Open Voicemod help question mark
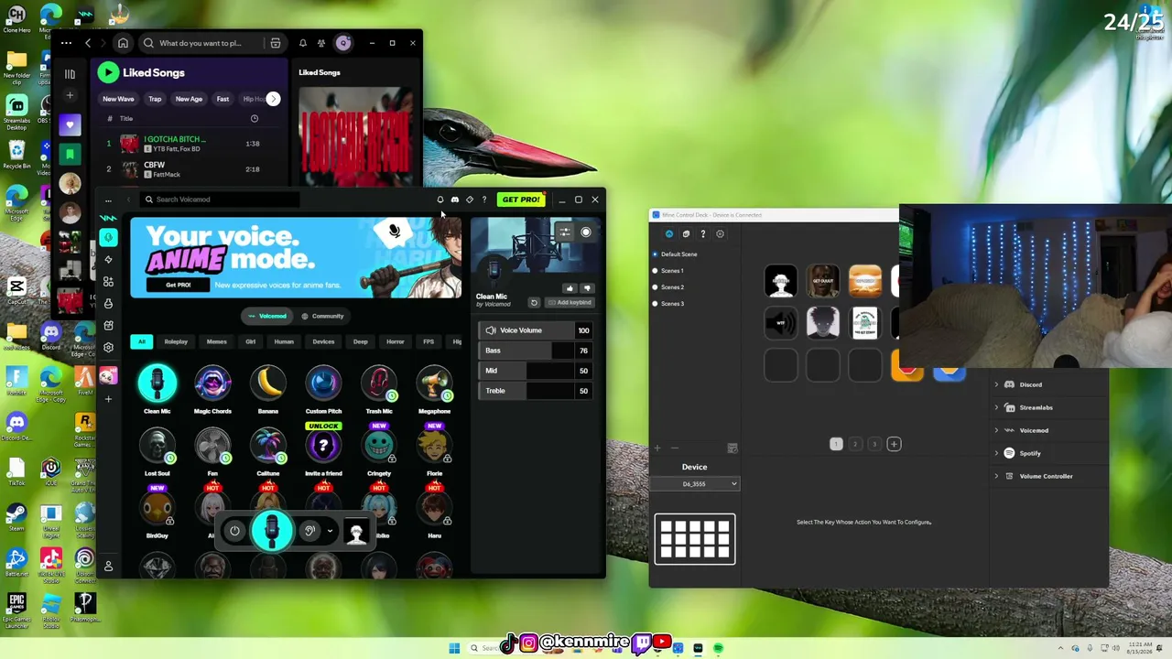The width and height of the screenshot is (1172, 659). coord(484,200)
